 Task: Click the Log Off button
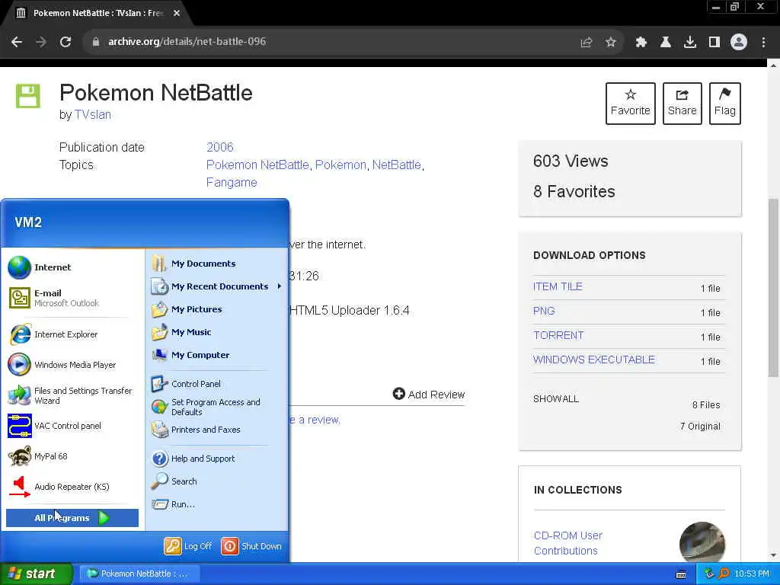click(188, 545)
